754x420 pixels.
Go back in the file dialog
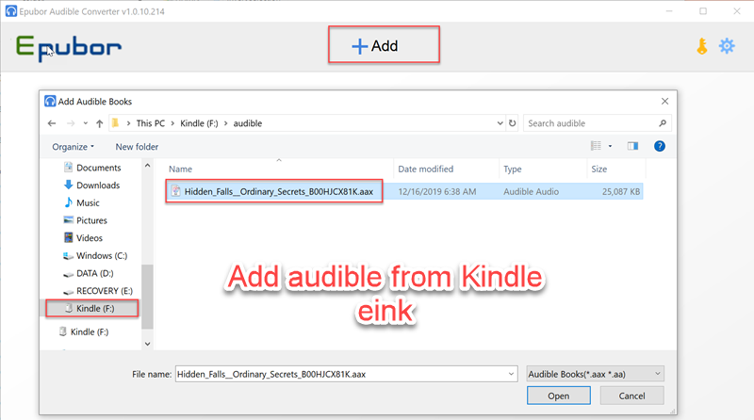(x=52, y=123)
